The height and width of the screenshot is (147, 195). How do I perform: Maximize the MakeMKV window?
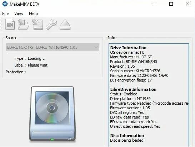[x=171, y=4]
